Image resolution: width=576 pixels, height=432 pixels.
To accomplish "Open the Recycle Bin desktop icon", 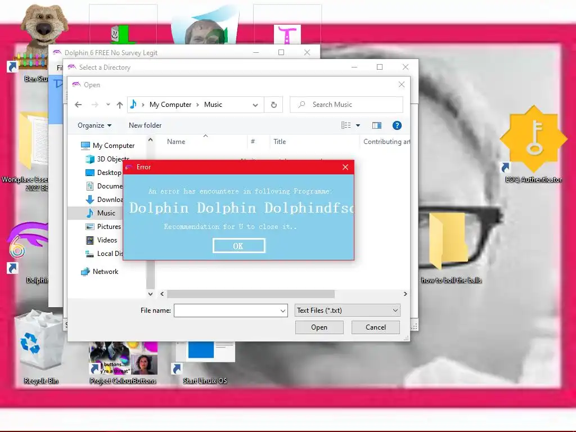I will click(40, 347).
